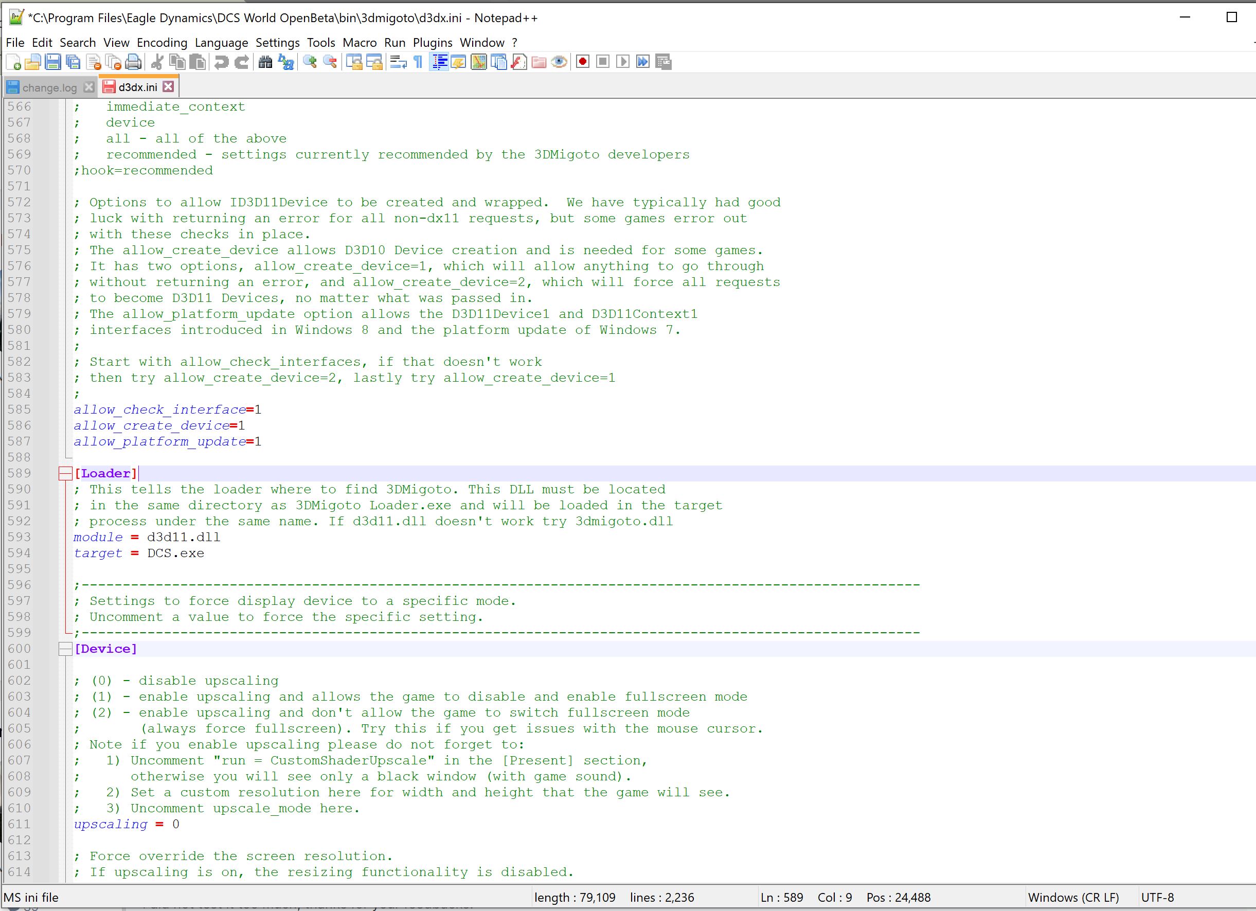Toggle the indent guide display
The image size is (1256, 911).
click(x=439, y=62)
